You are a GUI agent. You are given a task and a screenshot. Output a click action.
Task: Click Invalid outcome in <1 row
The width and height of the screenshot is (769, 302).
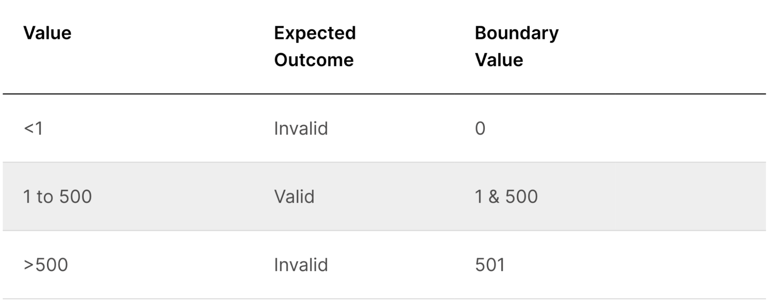[301, 128]
